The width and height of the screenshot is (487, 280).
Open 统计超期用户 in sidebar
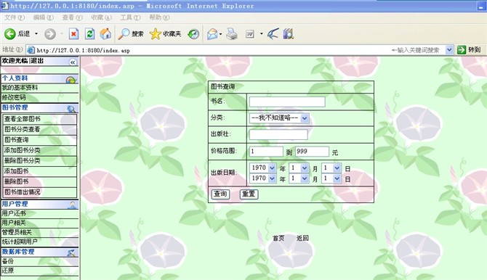click(x=20, y=242)
